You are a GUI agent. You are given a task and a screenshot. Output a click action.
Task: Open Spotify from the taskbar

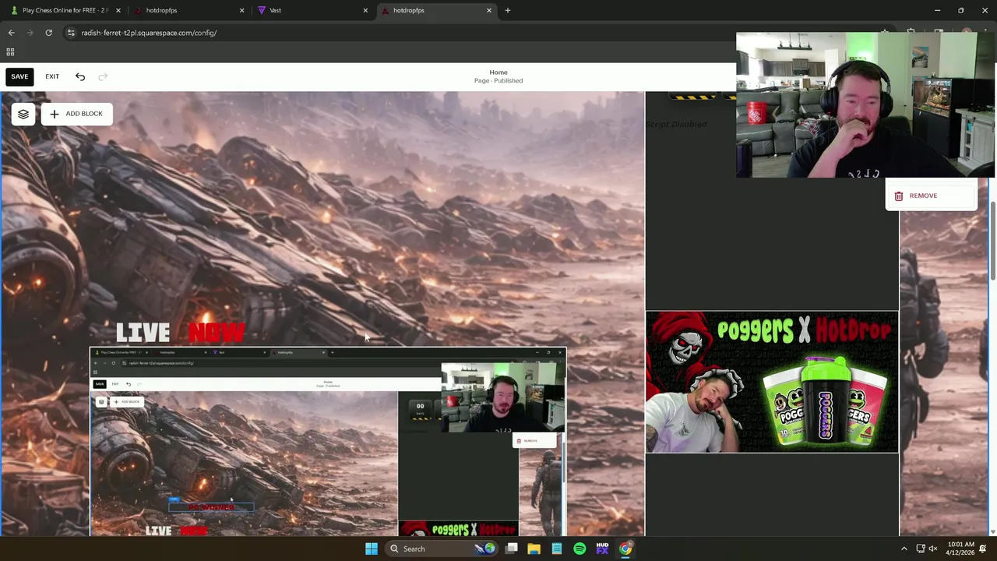click(x=580, y=549)
